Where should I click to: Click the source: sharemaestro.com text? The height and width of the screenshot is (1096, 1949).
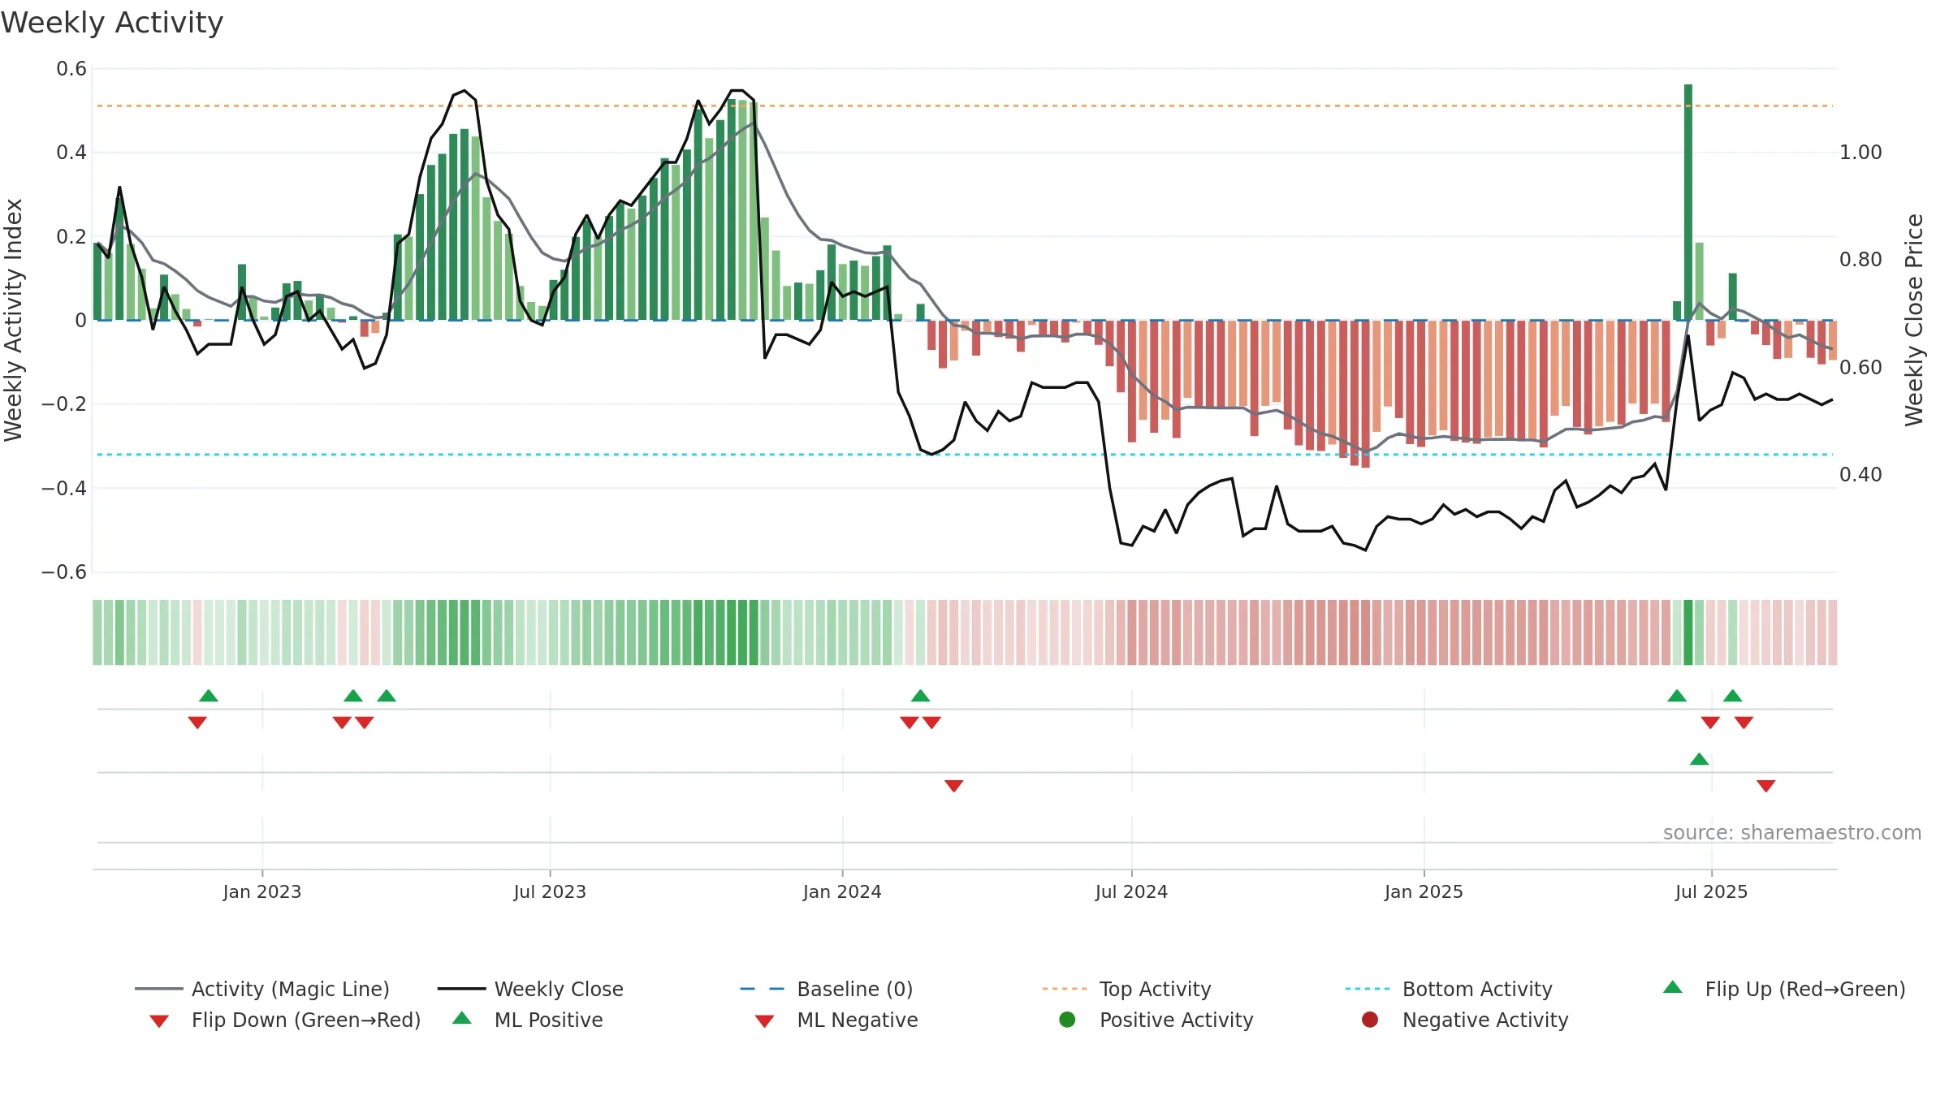(1792, 832)
